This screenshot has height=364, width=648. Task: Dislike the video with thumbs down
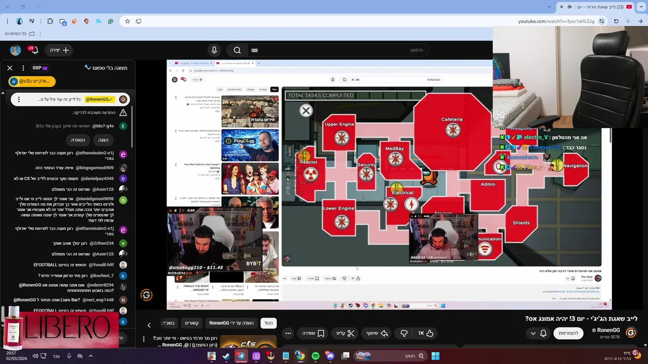point(404,333)
